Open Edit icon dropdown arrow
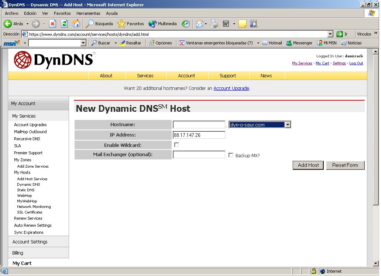The width and height of the screenshot is (381, 276). pos(234,24)
